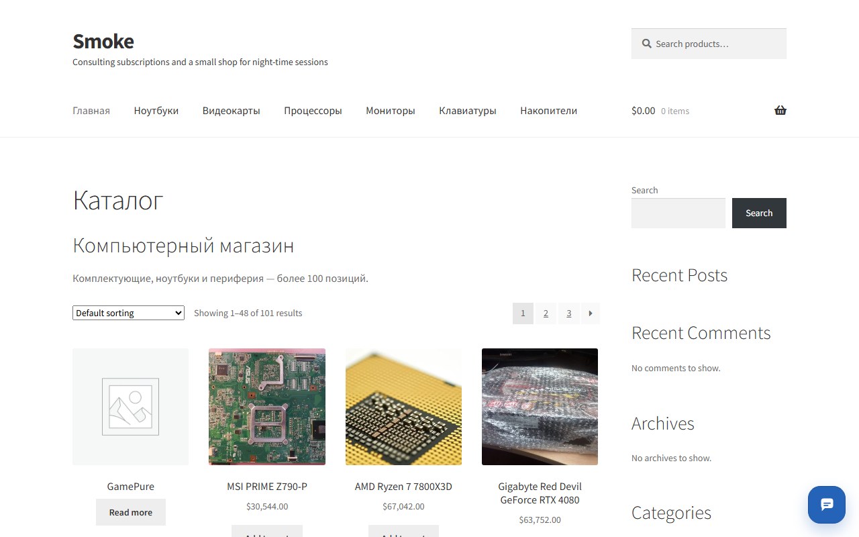Open the Главная menu item
The width and height of the screenshot is (859, 537).
coord(91,111)
